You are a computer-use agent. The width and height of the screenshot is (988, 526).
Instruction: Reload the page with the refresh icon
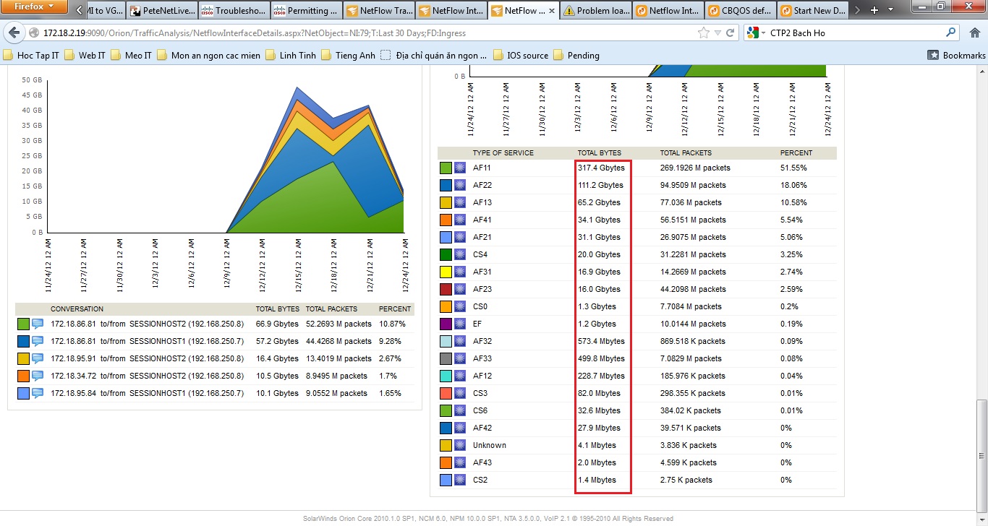[x=731, y=33]
